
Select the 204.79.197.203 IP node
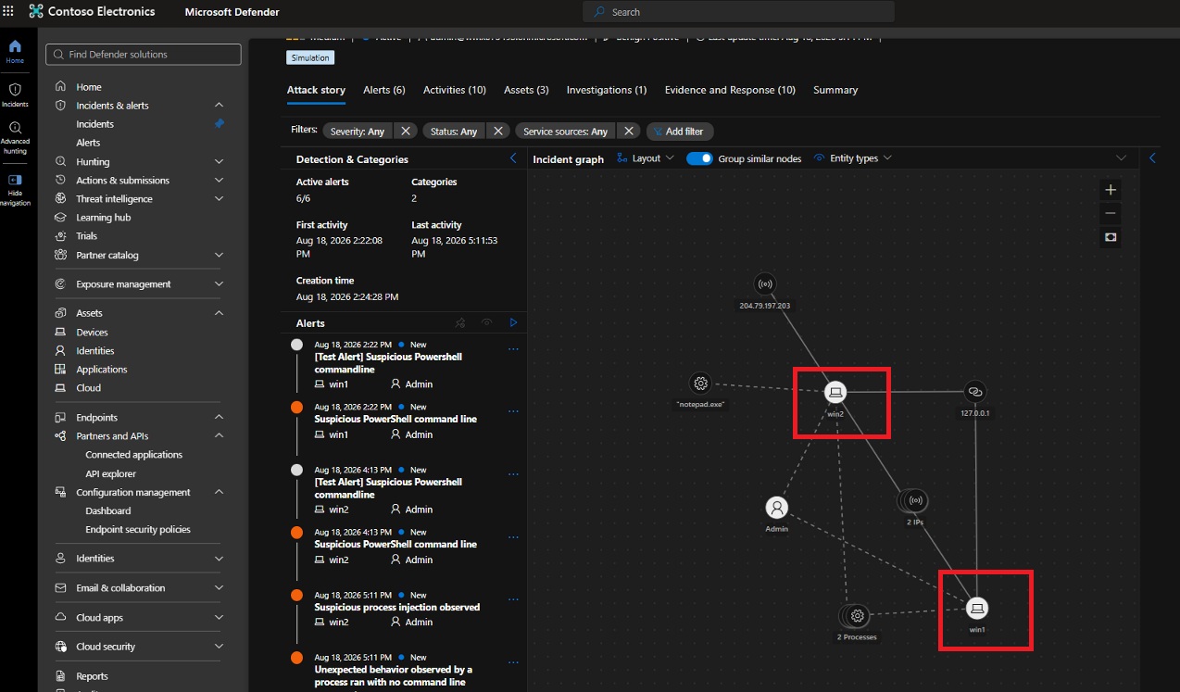[765, 283]
